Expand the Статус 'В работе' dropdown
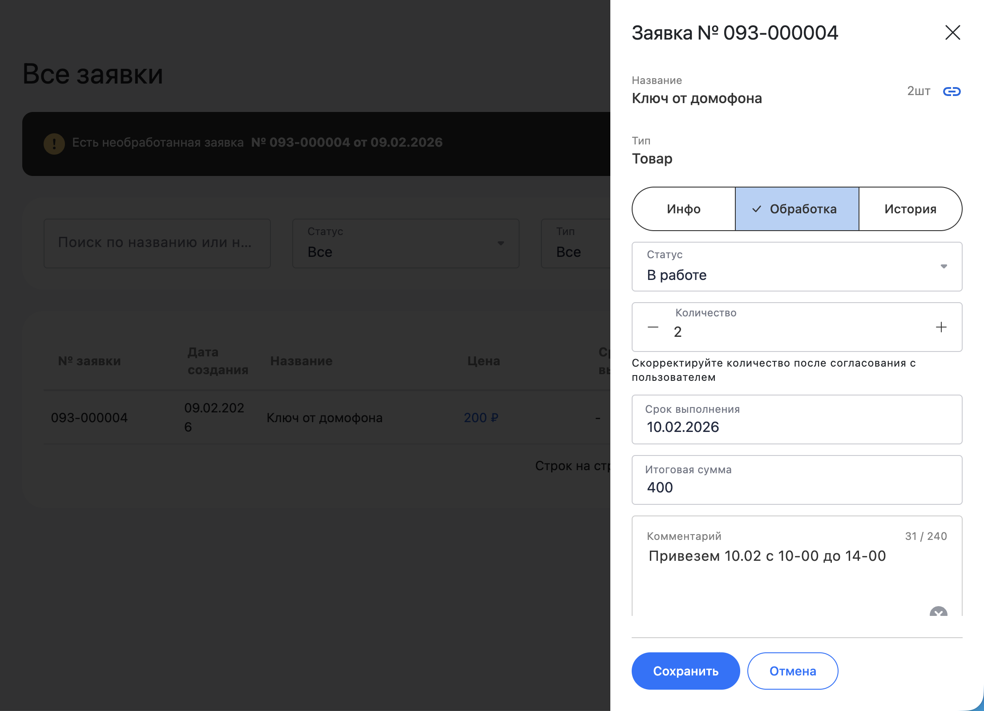Image resolution: width=984 pixels, height=711 pixels. pyautogui.click(x=796, y=267)
